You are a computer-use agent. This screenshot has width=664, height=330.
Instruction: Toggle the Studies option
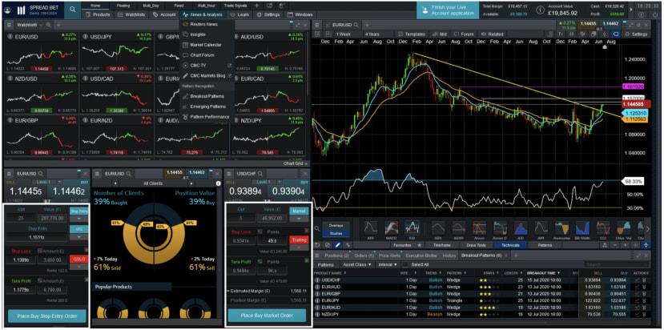click(337, 233)
